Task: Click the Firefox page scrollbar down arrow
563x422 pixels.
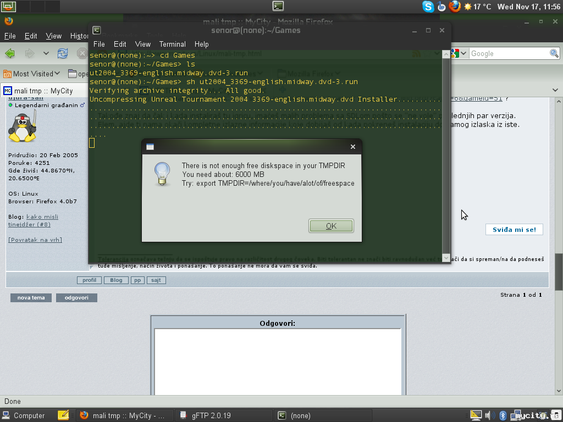Action: tap(559, 391)
